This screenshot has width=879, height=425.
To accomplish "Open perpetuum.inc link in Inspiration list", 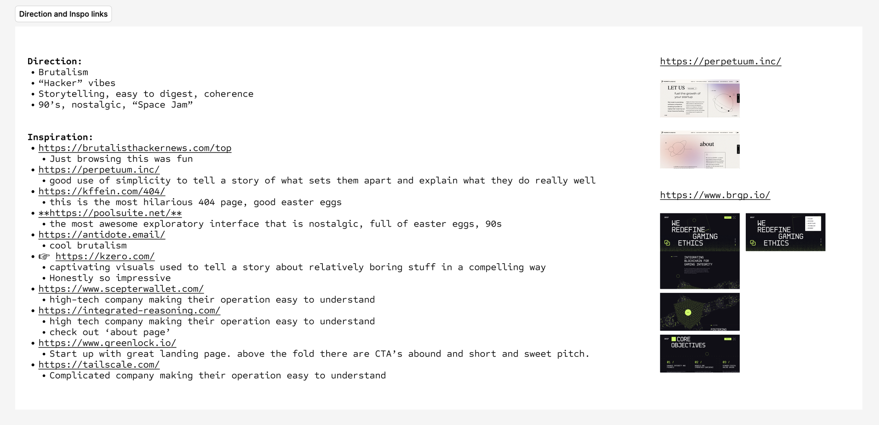I will [99, 170].
